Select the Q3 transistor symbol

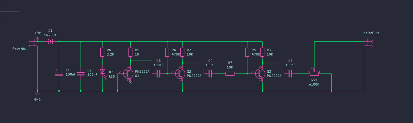260,74
